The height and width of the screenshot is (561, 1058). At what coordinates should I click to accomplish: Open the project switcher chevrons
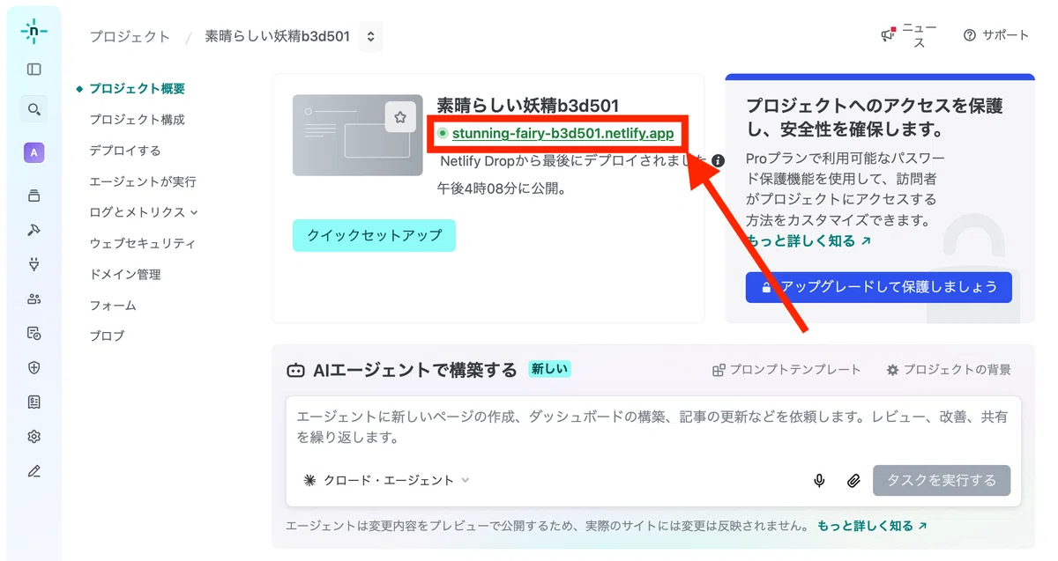[371, 36]
